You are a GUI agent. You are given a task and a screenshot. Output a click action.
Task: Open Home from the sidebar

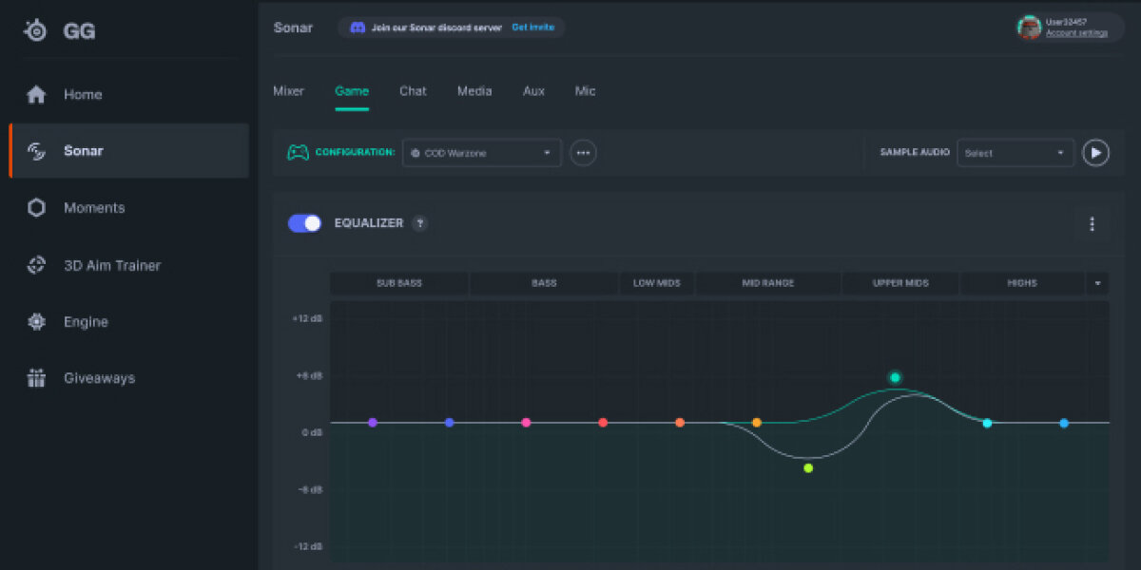[x=83, y=94]
